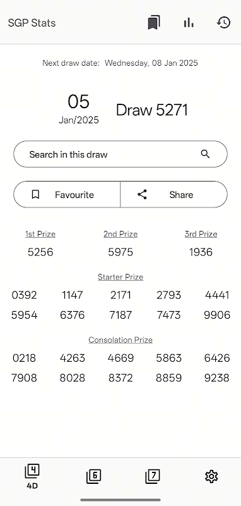Switch to the 7-number game tab
Viewport: 241px width, 506px height.
(153, 476)
